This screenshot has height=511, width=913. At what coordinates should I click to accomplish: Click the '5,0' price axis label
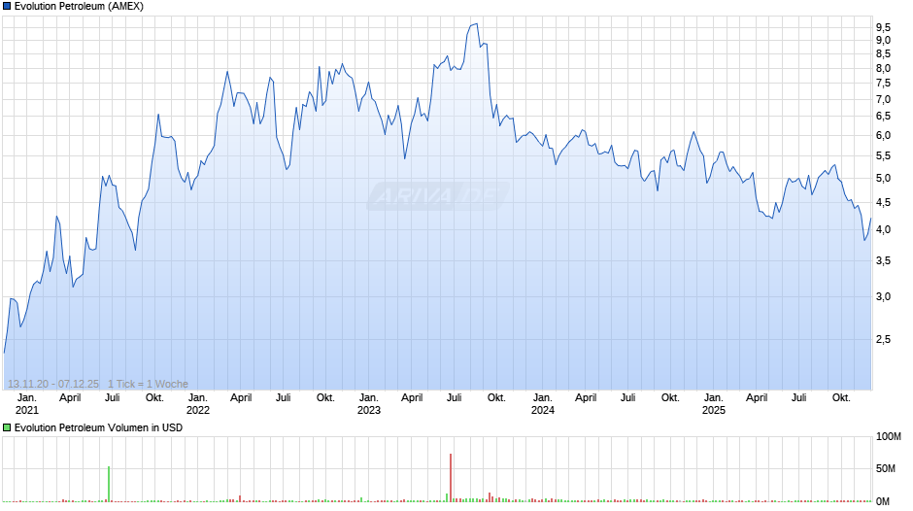[x=883, y=179]
